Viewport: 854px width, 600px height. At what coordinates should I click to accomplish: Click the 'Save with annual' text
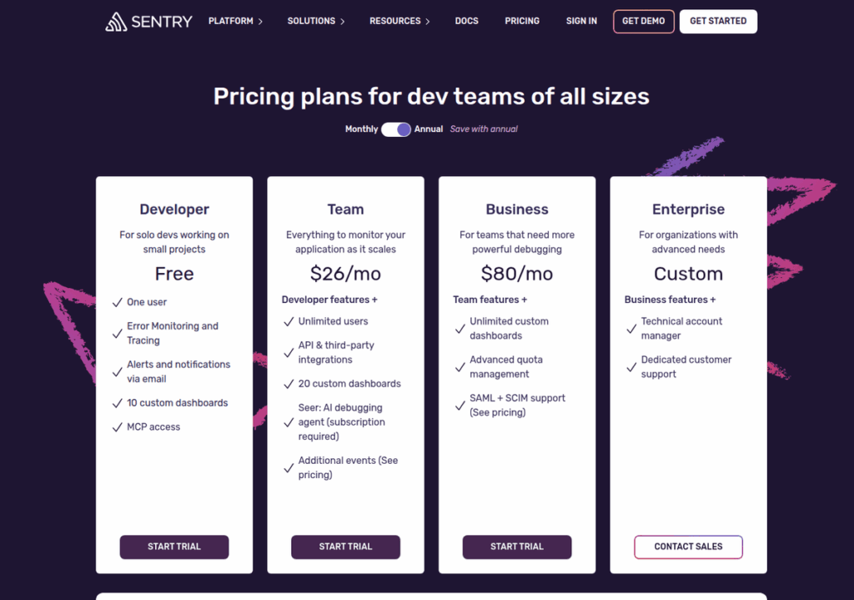coord(484,129)
